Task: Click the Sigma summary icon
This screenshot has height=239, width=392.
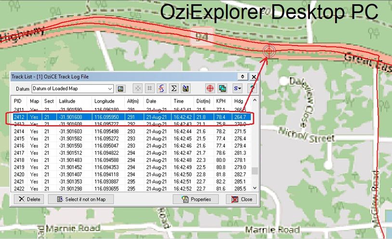Action: pyautogui.click(x=174, y=88)
